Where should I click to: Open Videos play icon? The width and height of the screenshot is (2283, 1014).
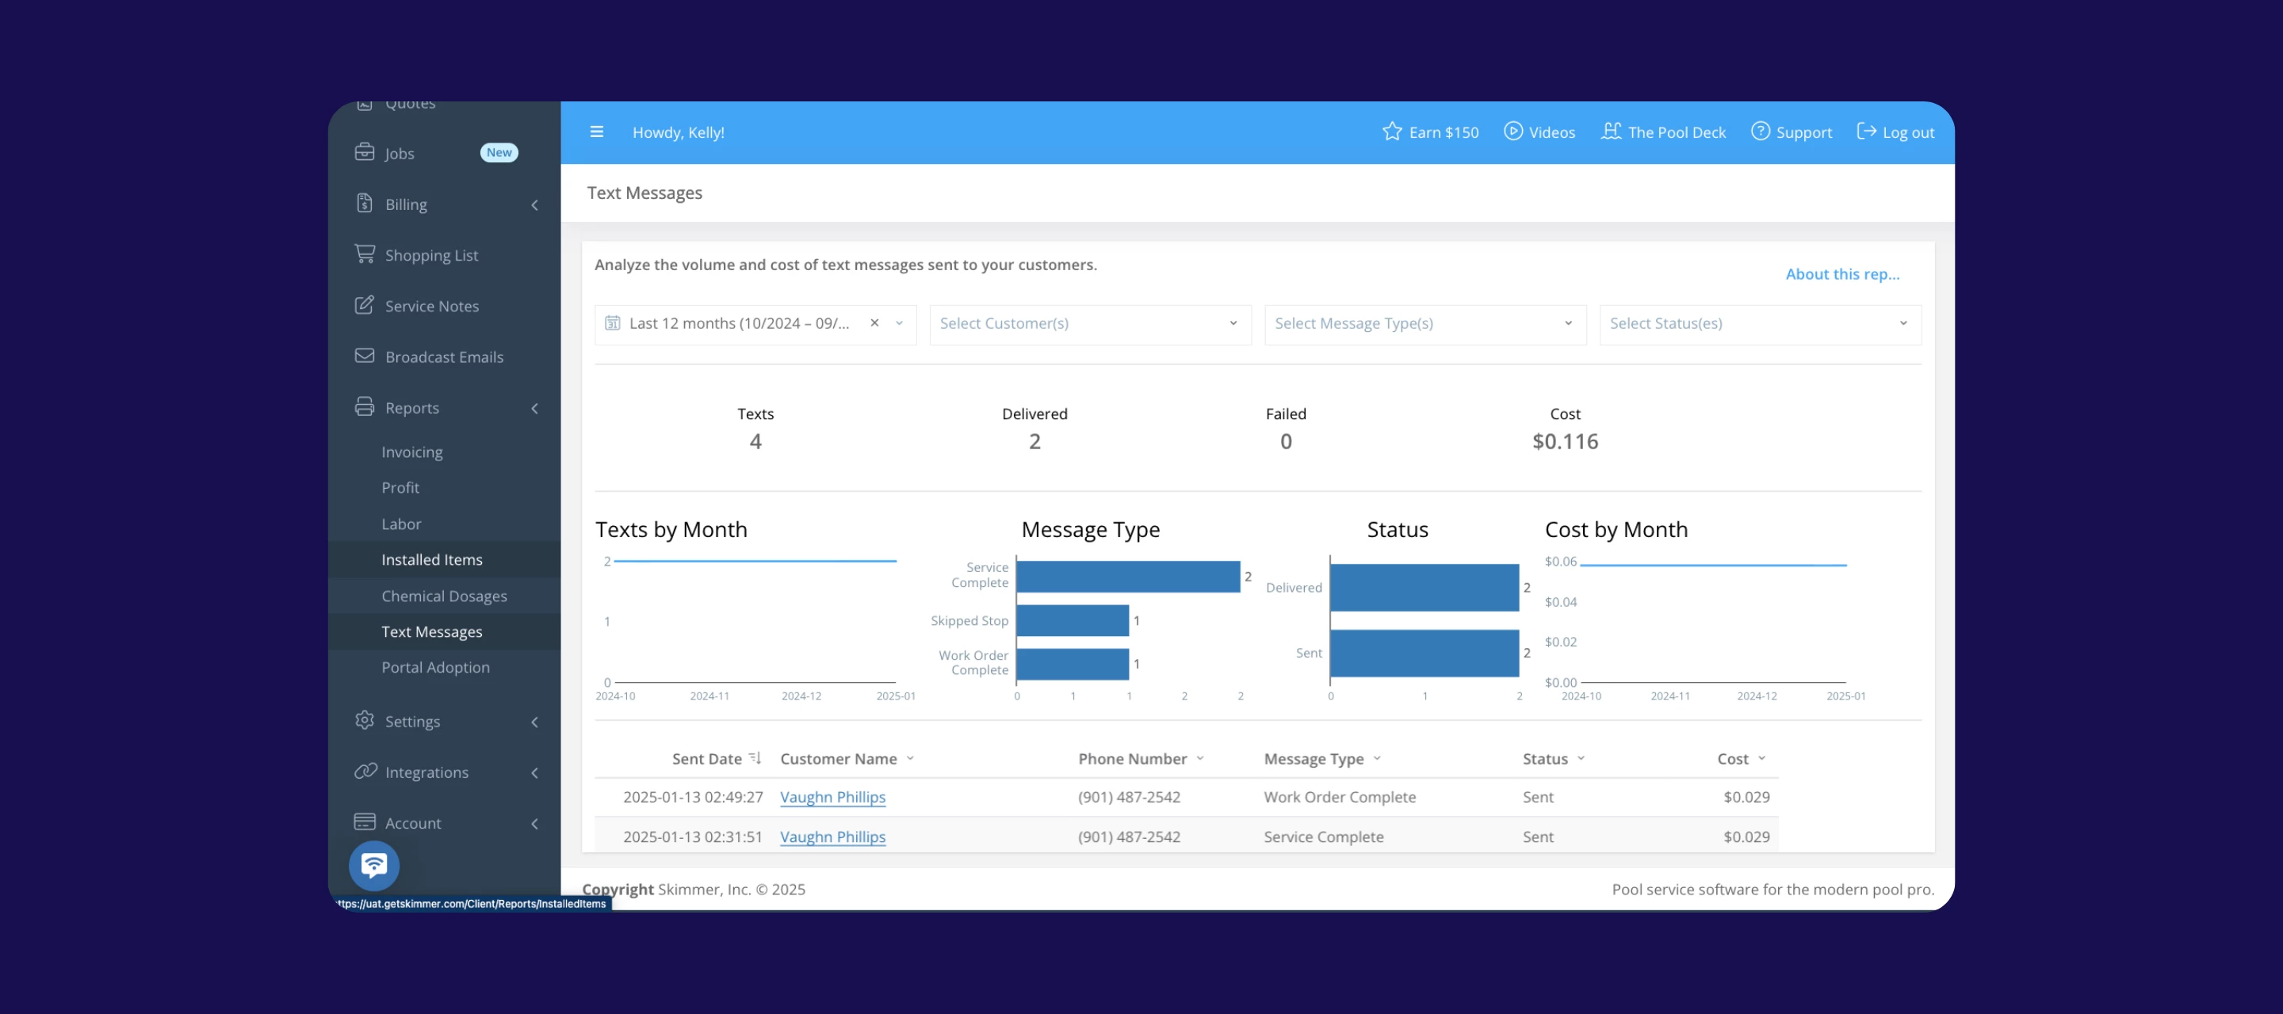coord(1512,132)
